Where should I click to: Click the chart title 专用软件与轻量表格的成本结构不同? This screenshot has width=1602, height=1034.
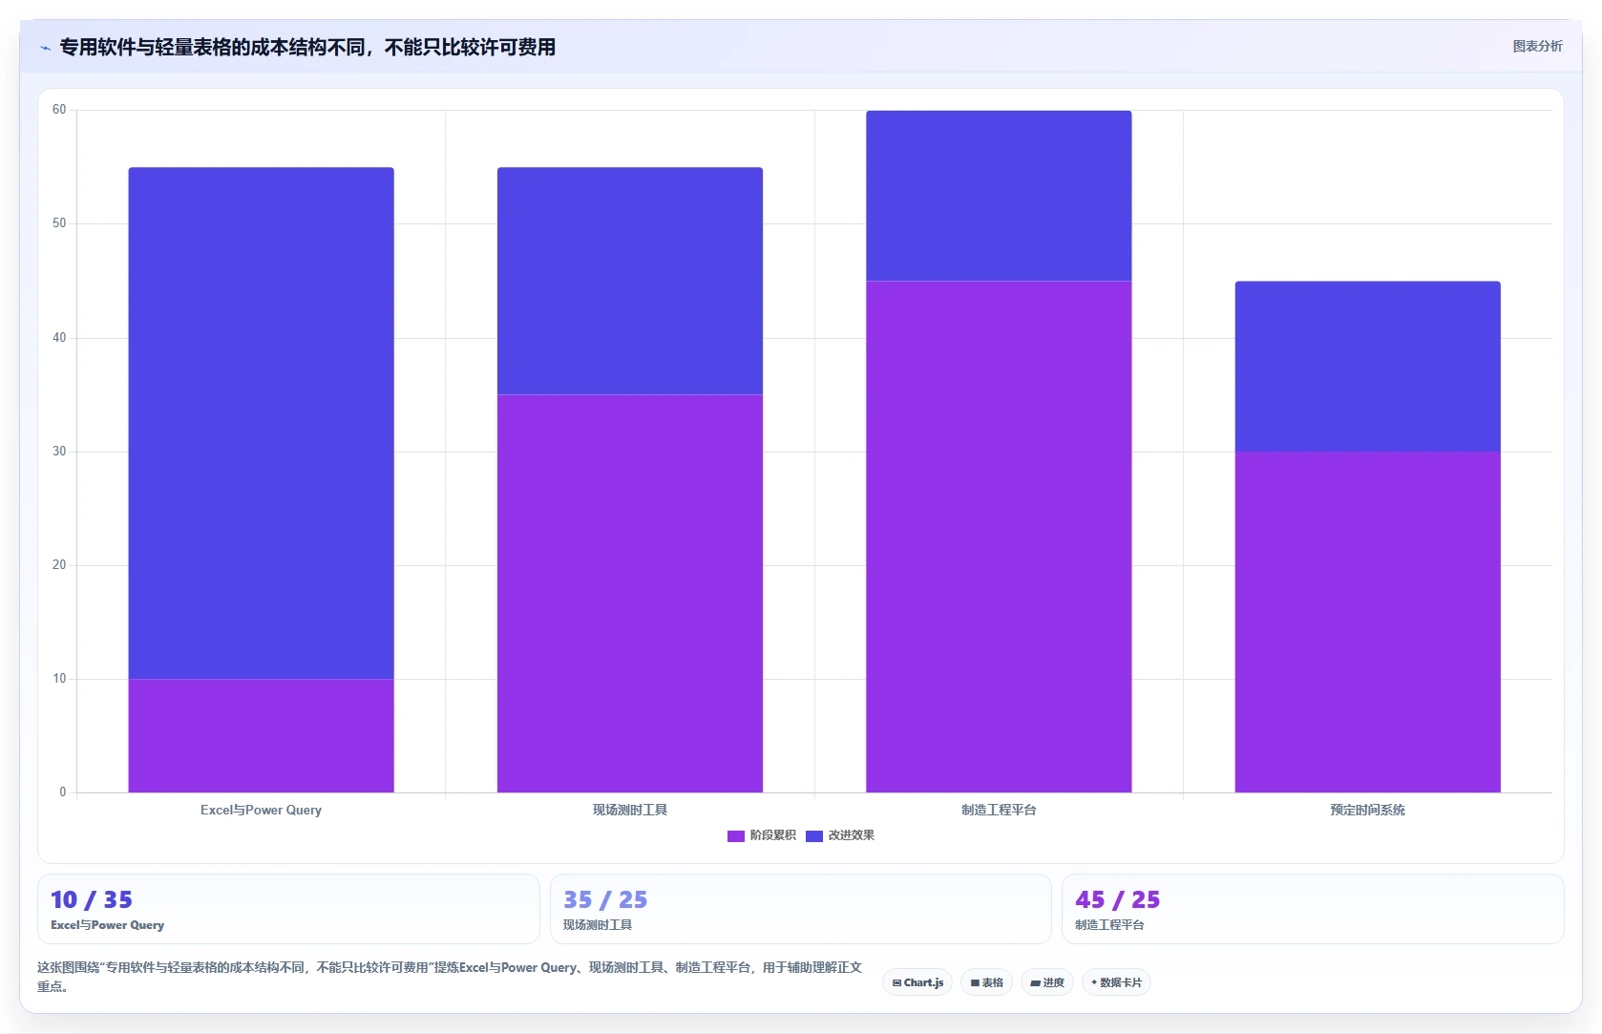(x=307, y=47)
